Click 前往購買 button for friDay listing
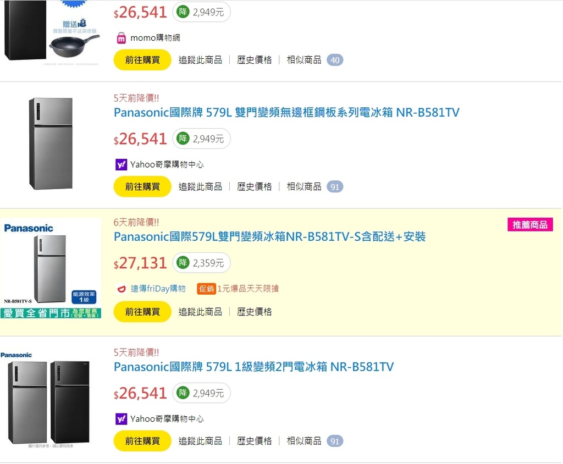 point(142,312)
